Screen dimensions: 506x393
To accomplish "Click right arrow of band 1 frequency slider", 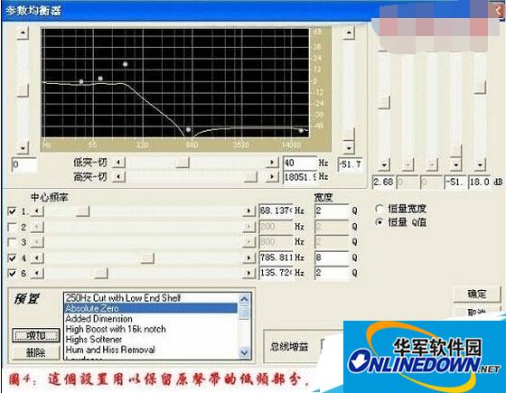I will 248,211.
